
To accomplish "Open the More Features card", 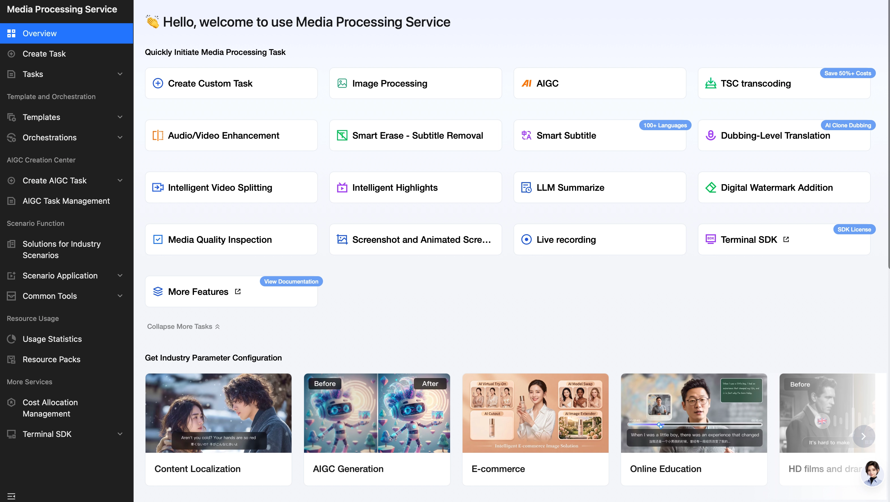I will click(x=231, y=291).
